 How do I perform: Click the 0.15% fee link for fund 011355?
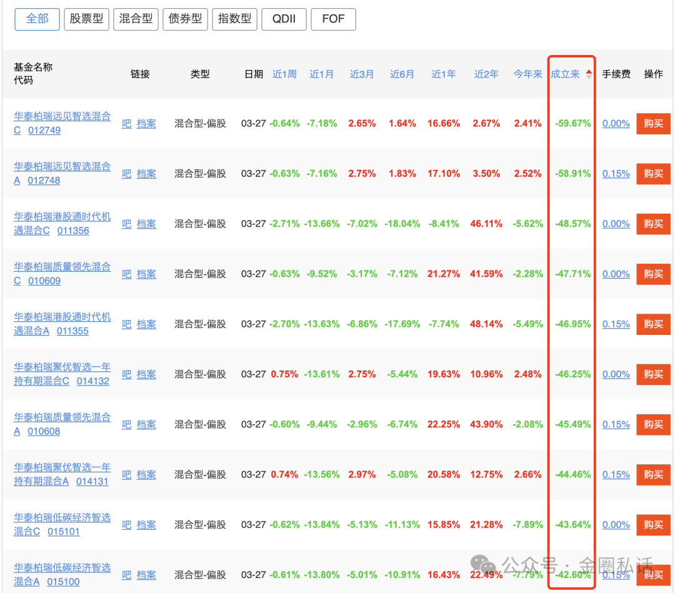pyautogui.click(x=616, y=324)
